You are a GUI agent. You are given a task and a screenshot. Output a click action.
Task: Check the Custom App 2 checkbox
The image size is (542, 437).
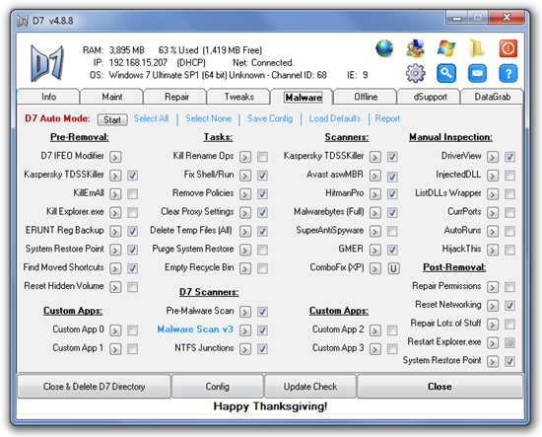392,330
